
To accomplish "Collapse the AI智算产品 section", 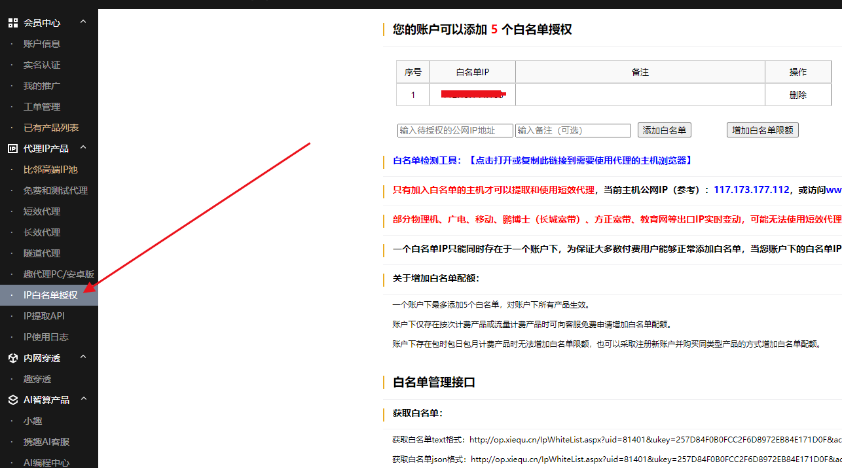I will pos(82,399).
